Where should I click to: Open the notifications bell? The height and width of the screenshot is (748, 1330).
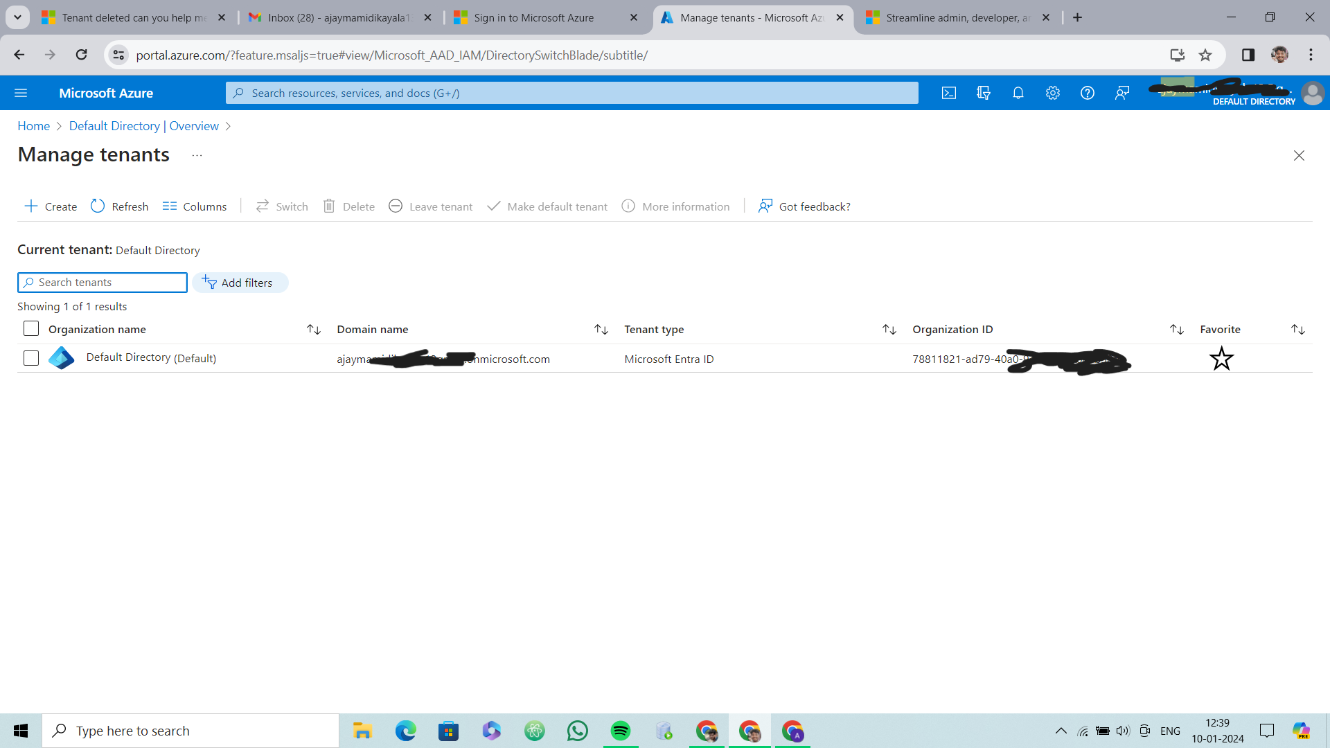[1018, 93]
